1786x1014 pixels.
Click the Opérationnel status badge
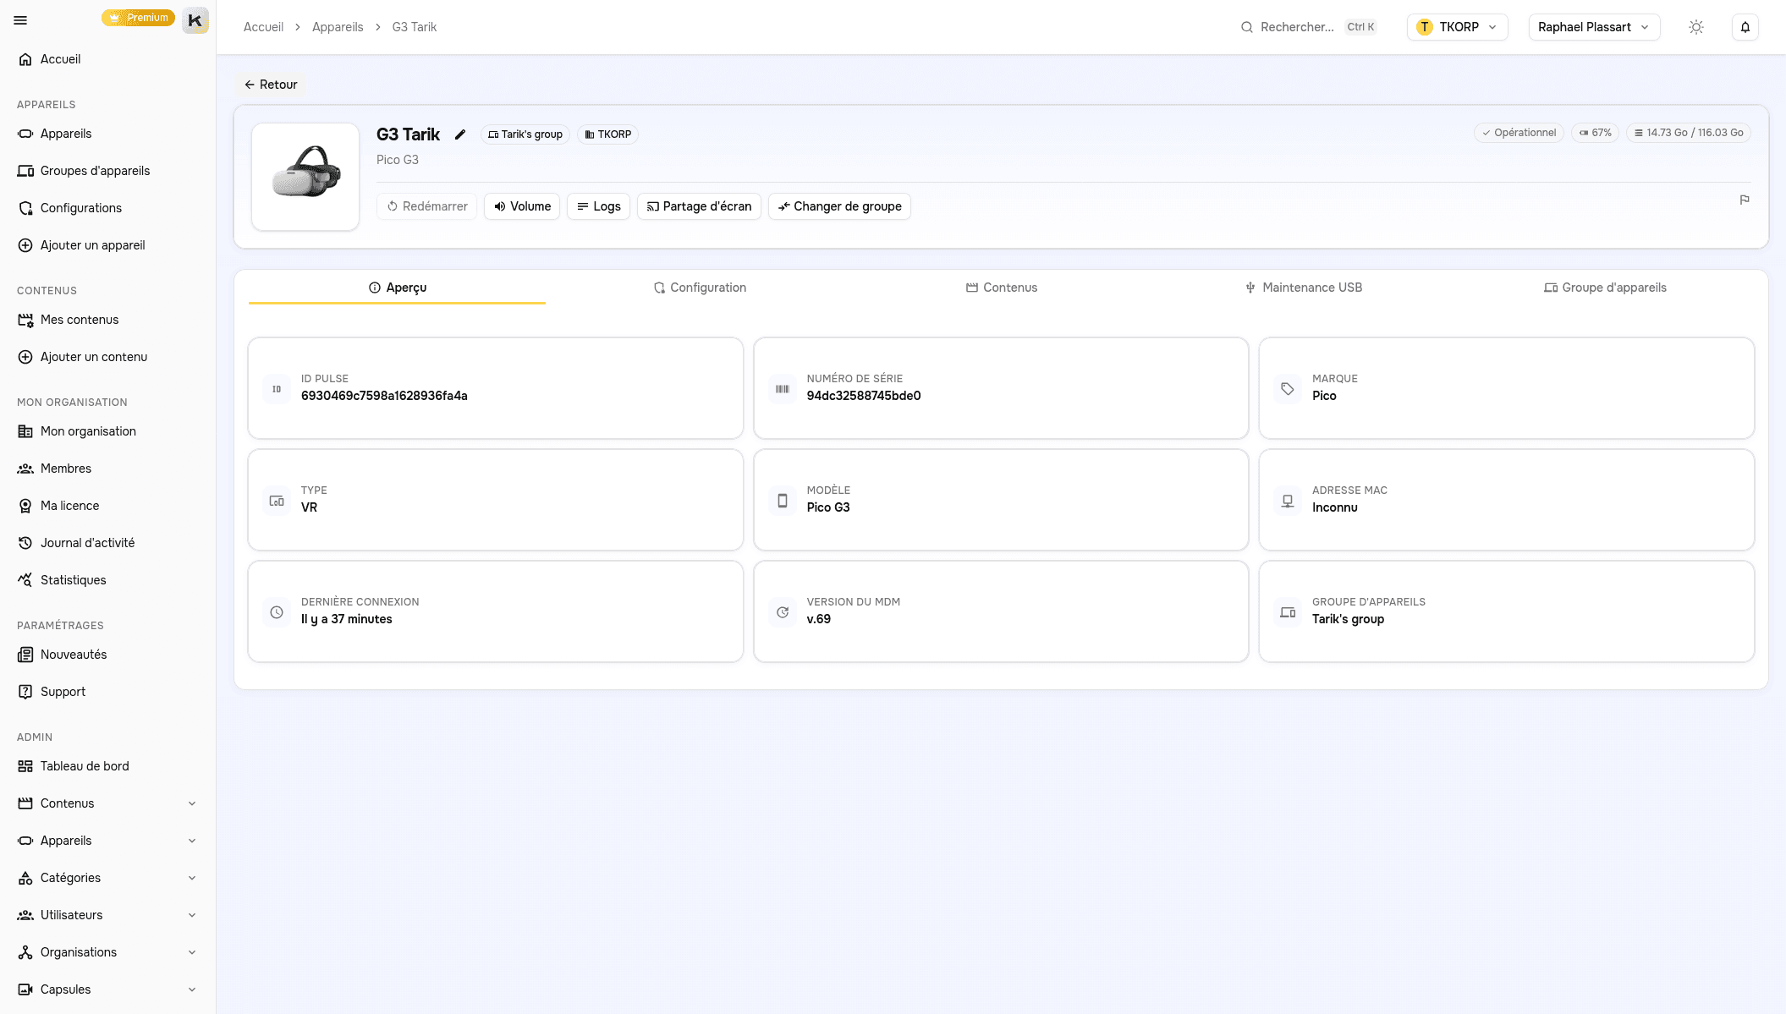coord(1519,133)
